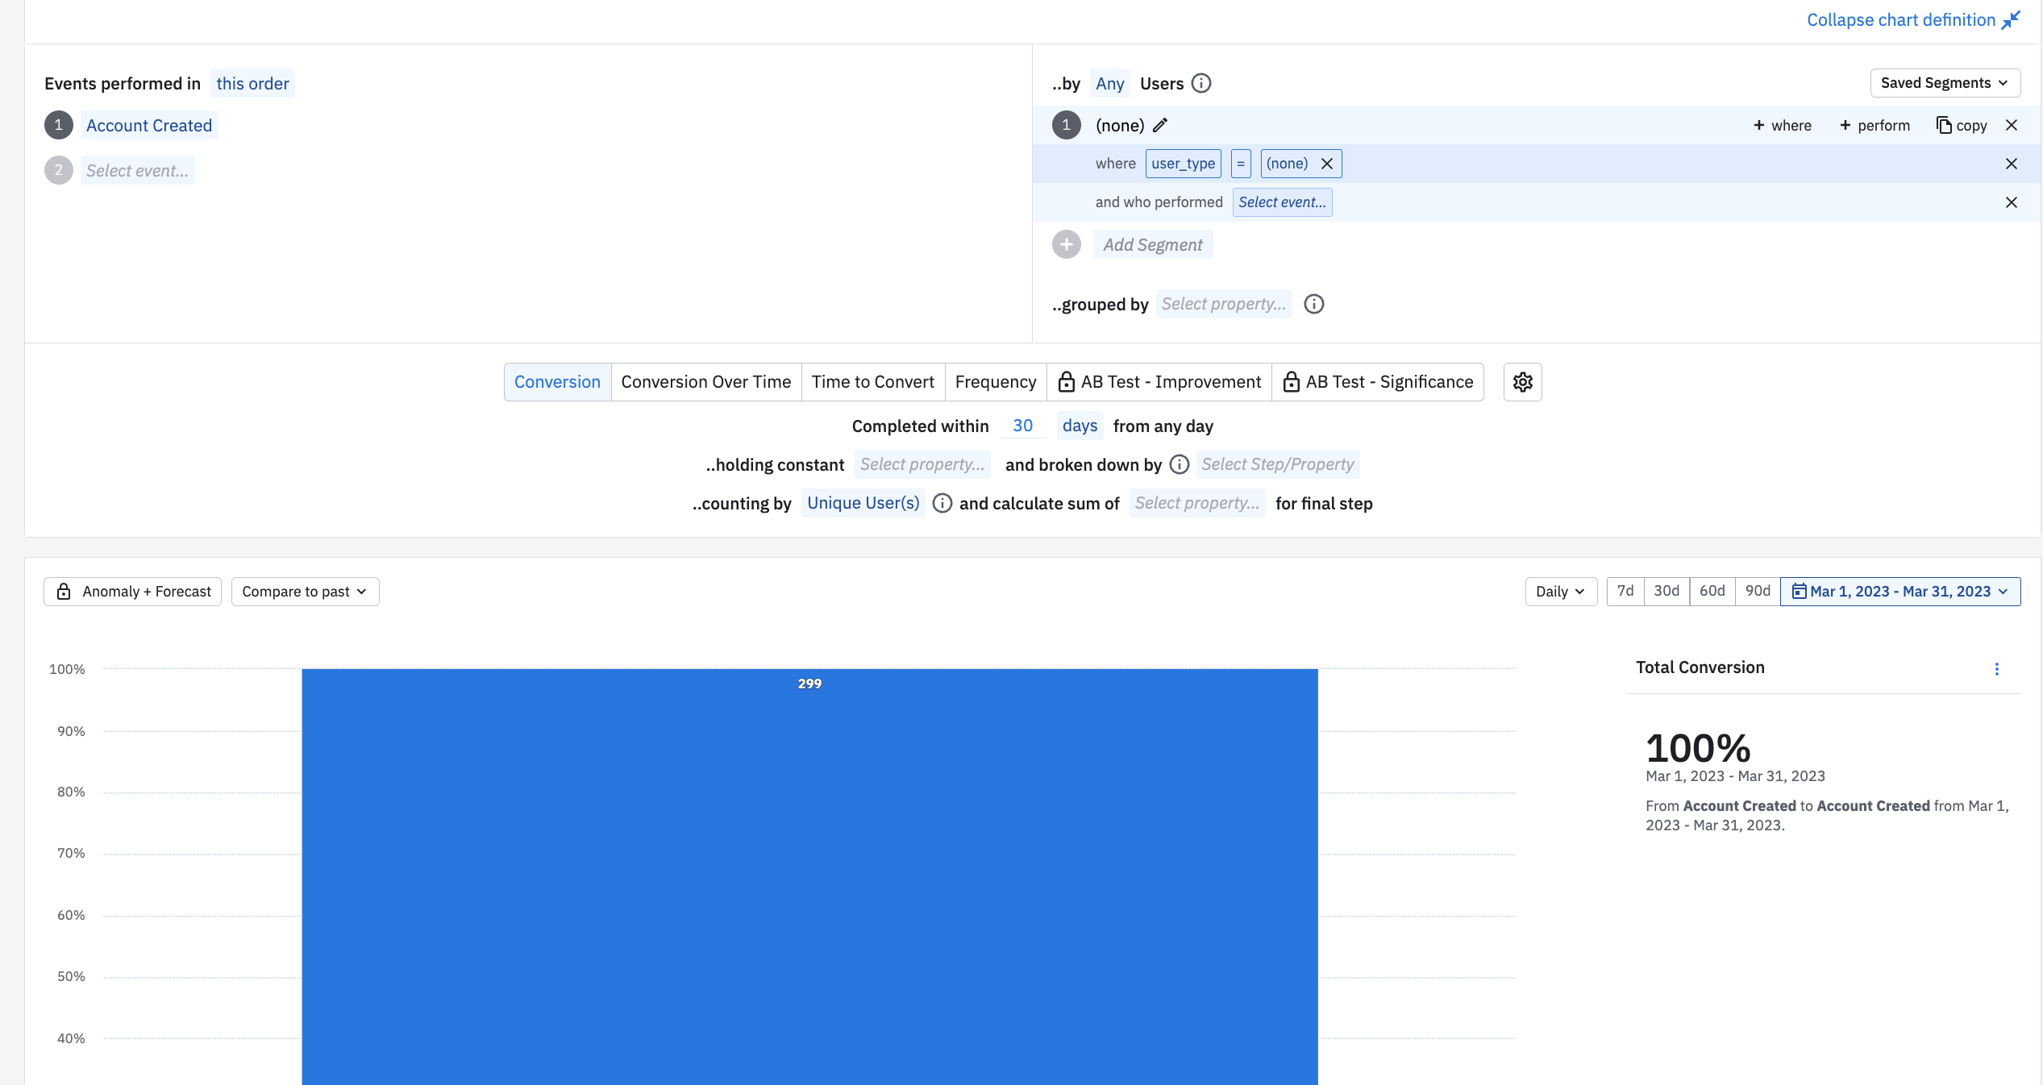Click the plus icon to add segment
The height and width of the screenshot is (1085, 2043).
click(x=1066, y=244)
